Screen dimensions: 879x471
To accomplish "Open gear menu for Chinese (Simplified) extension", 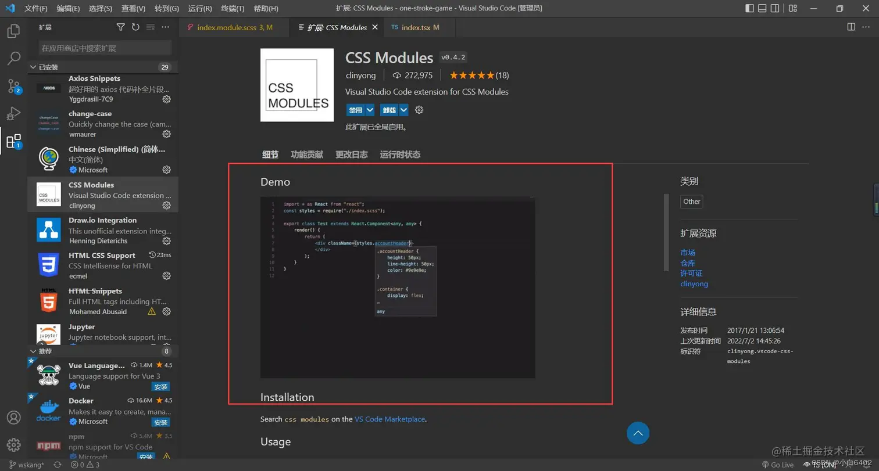I will 166,170.
